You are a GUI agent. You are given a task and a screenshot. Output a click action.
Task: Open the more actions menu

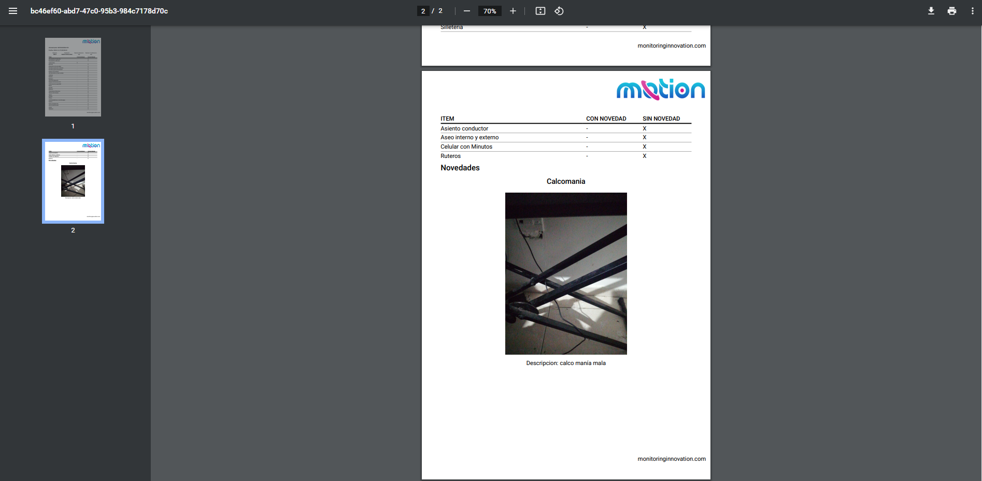pos(972,11)
